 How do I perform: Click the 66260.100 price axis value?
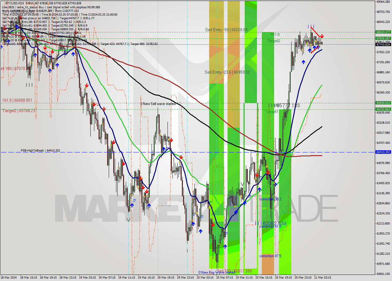(x=383, y=93)
